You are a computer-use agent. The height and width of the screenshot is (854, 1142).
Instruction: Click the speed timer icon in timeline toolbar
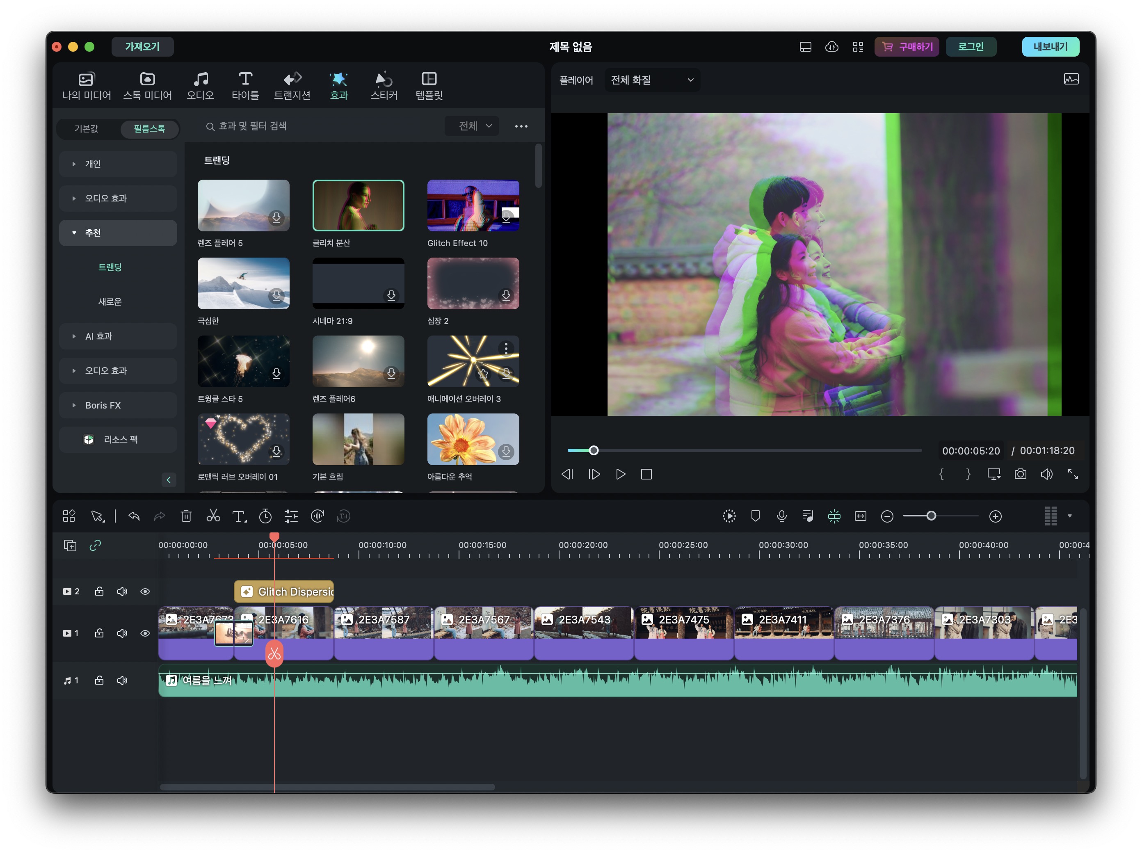tap(265, 516)
